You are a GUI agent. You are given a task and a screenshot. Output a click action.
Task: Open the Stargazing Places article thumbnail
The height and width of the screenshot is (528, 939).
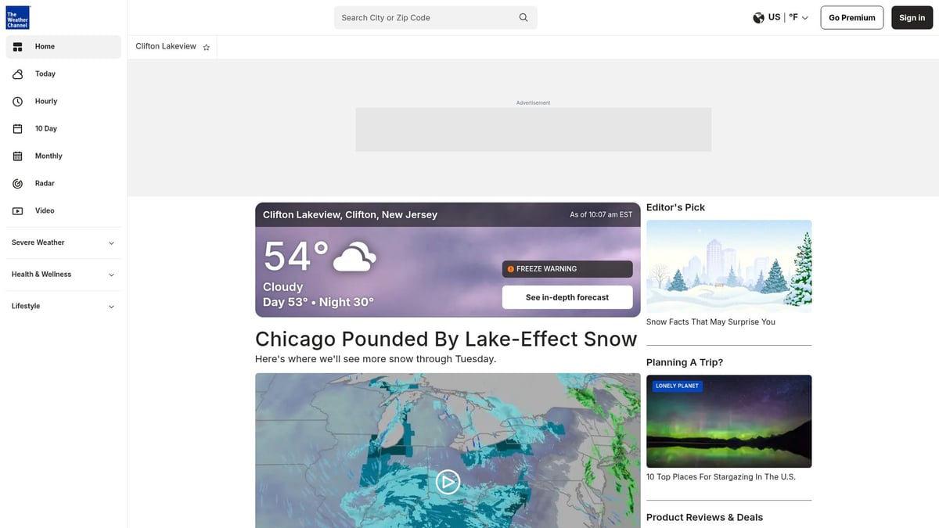[x=729, y=421]
